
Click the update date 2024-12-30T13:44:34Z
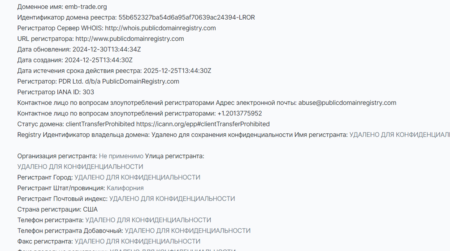[x=107, y=50]
